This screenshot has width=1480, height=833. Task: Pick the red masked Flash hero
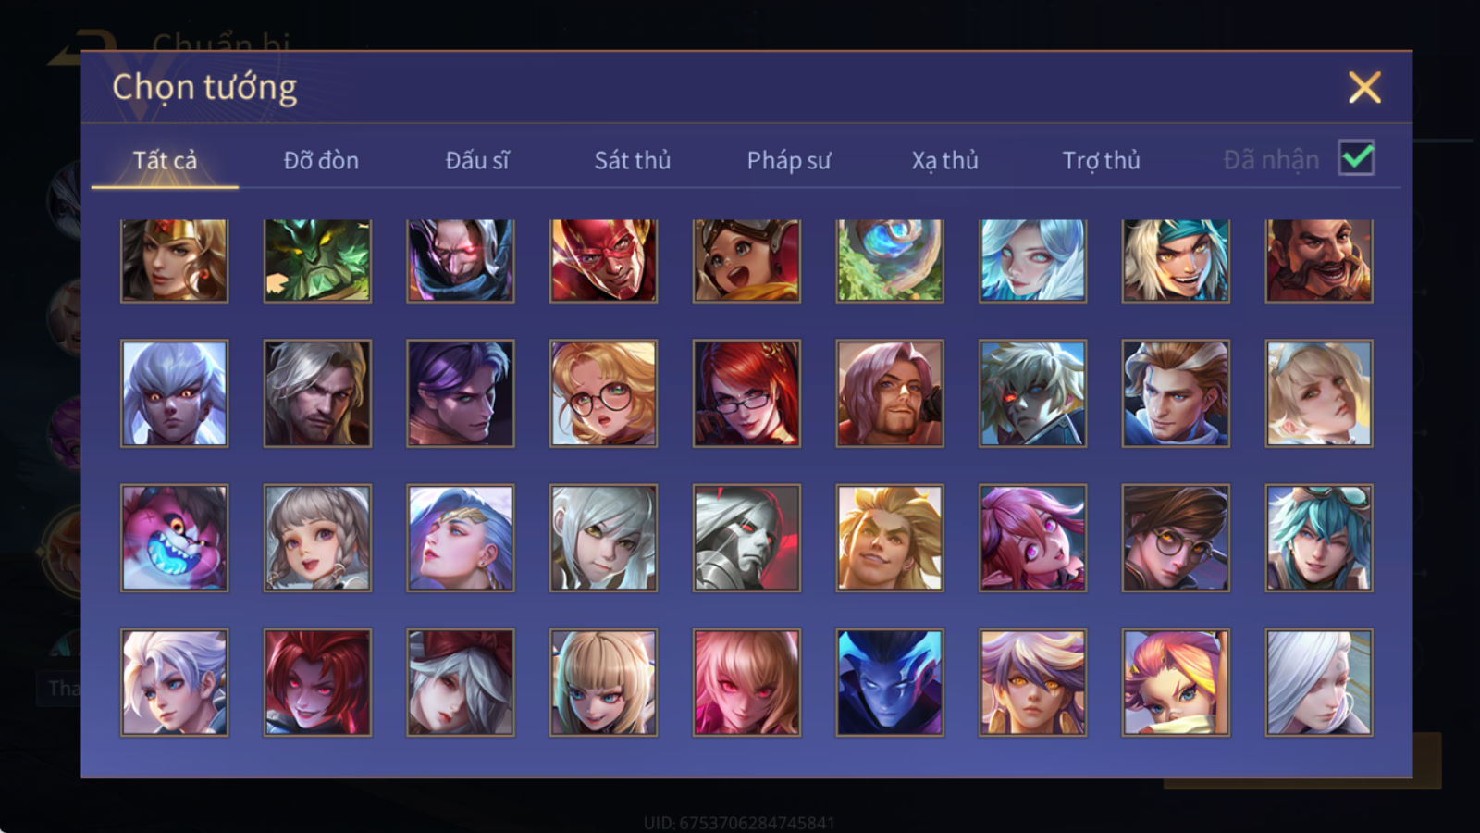(603, 261)
